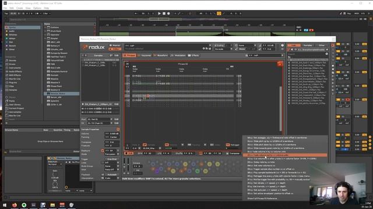Toggle the Sample Properties section button
The image size is (373, 209).
[x=118, y=129]
